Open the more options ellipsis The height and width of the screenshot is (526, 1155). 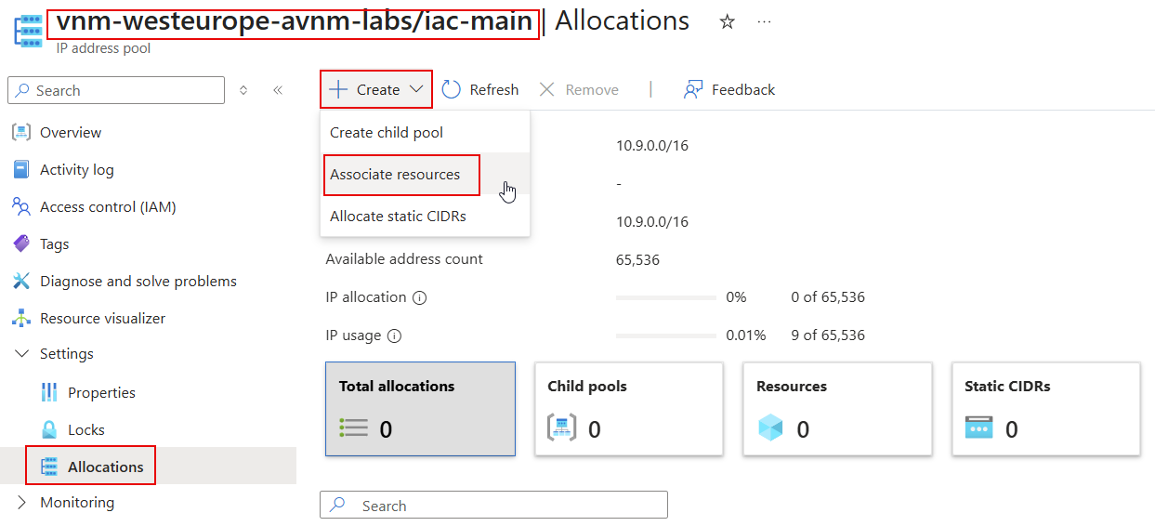(765, 22)
